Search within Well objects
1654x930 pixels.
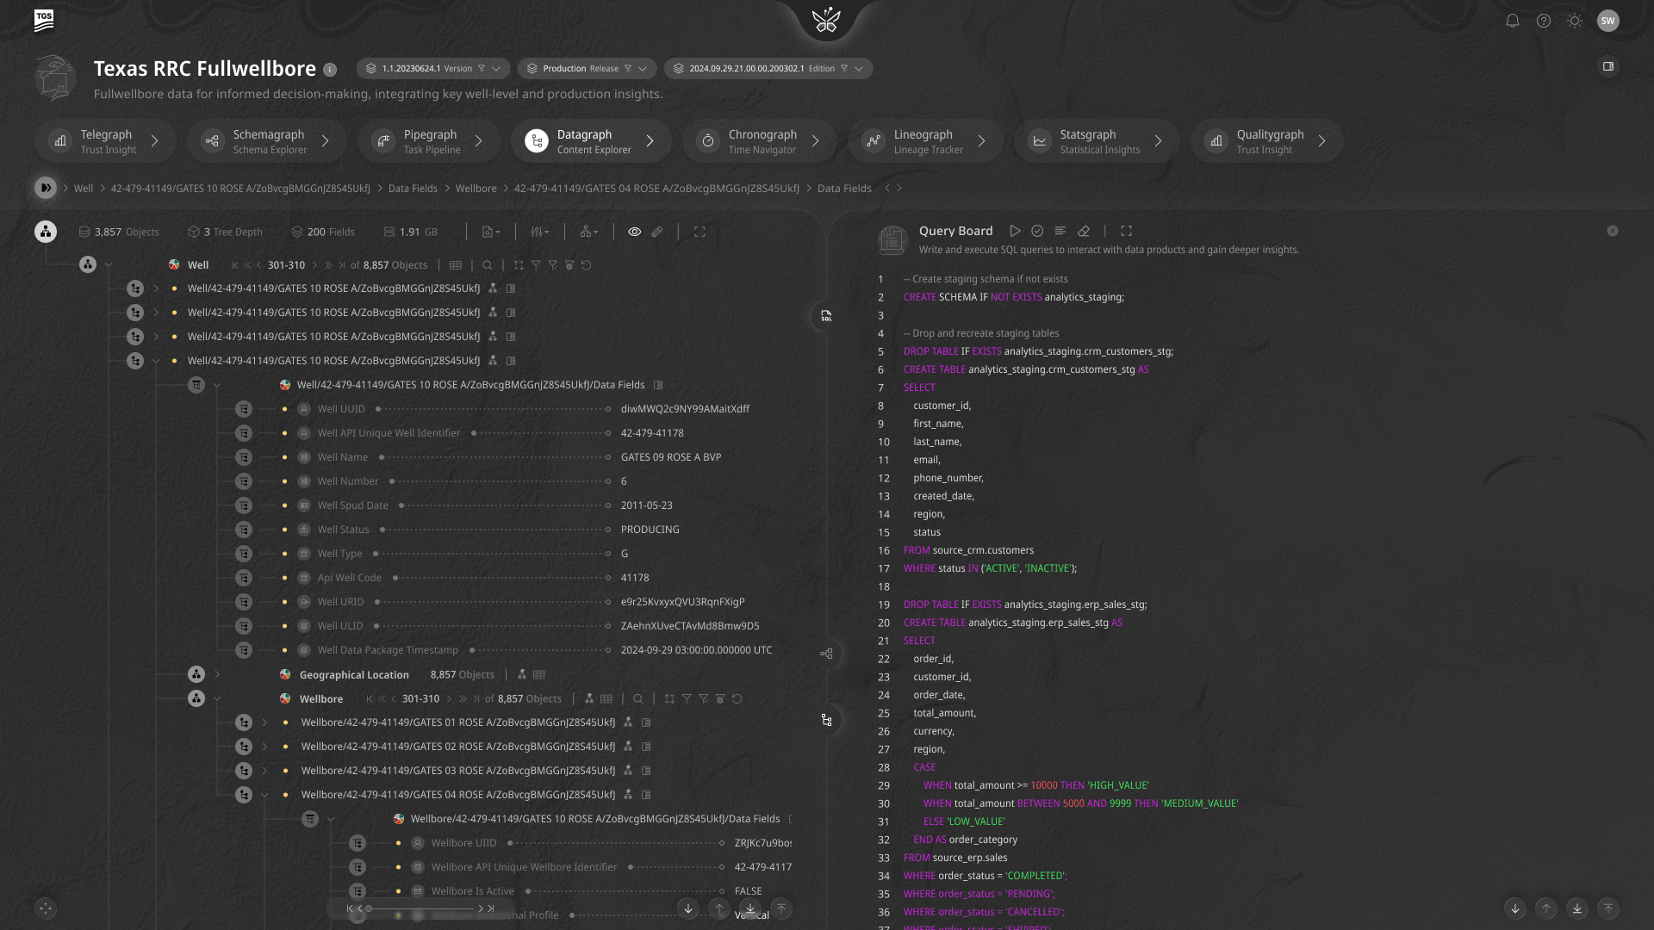488,265
